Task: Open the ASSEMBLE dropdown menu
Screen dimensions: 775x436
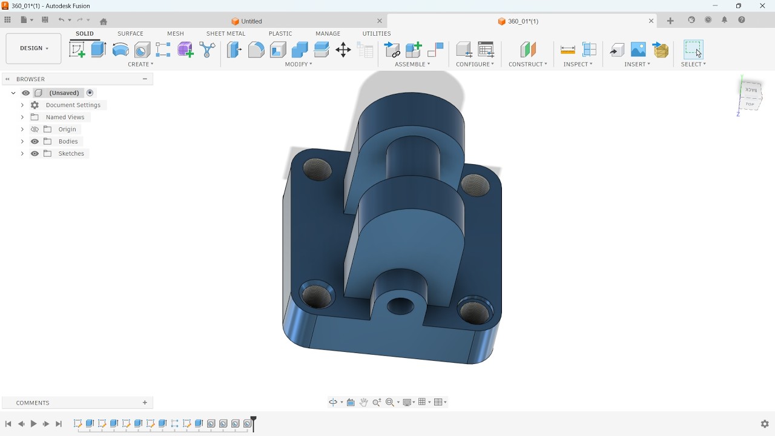Action: [412, 64]
